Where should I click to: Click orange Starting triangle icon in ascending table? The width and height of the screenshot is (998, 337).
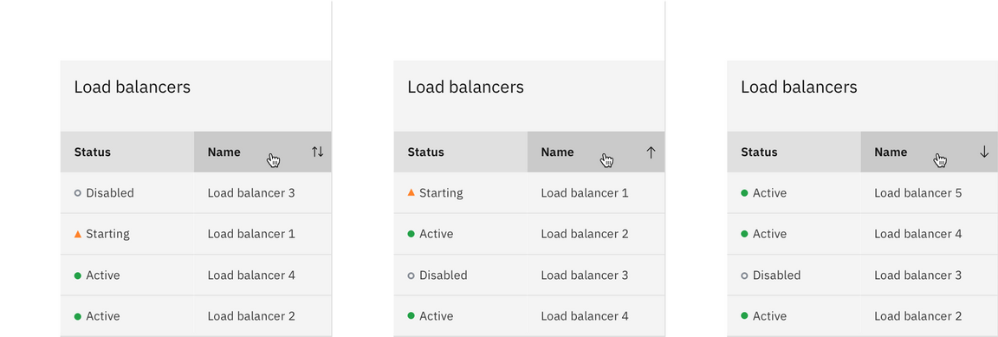(412, 192)
